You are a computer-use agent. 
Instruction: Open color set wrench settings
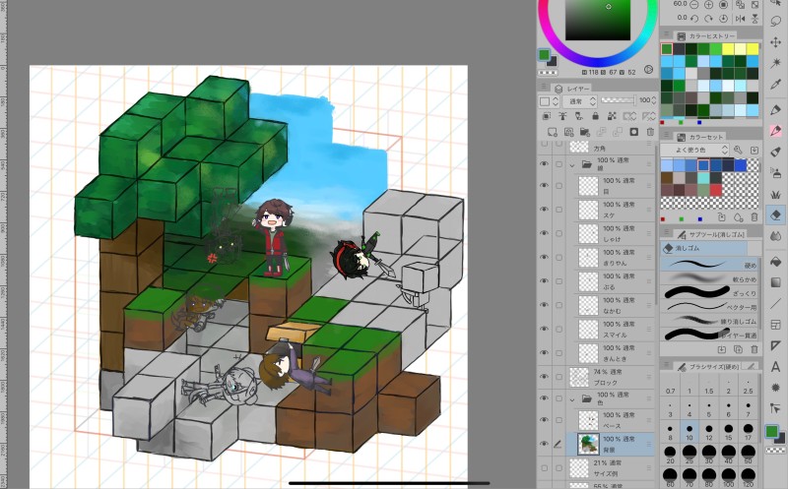click(738, 150)
